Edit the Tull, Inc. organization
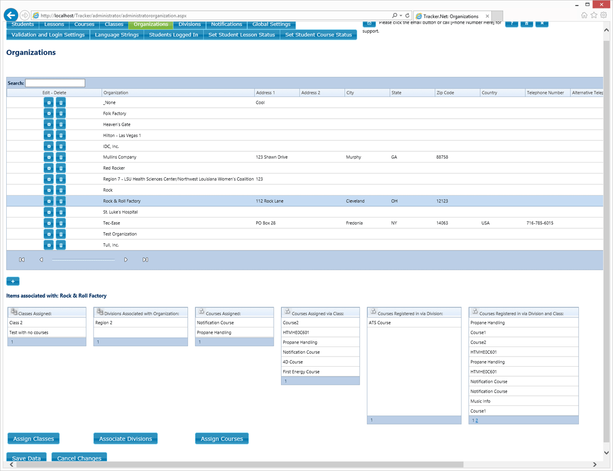The height and width of the screenshot is (471, 613). pos(49,245)
